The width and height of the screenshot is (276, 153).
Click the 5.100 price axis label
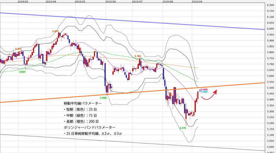[x=270, y=135]
